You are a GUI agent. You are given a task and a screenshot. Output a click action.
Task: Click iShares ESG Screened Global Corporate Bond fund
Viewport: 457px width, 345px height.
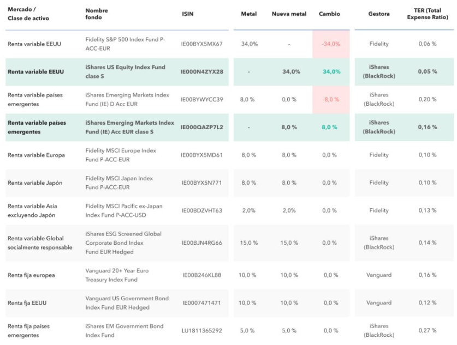(123, 243)
